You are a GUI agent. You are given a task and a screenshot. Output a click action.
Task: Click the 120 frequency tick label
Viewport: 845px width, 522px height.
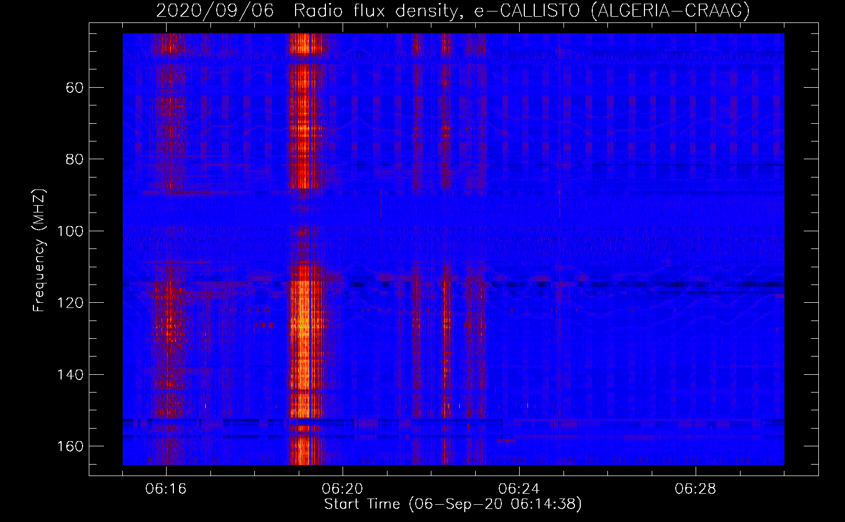(x=70, y=303)
